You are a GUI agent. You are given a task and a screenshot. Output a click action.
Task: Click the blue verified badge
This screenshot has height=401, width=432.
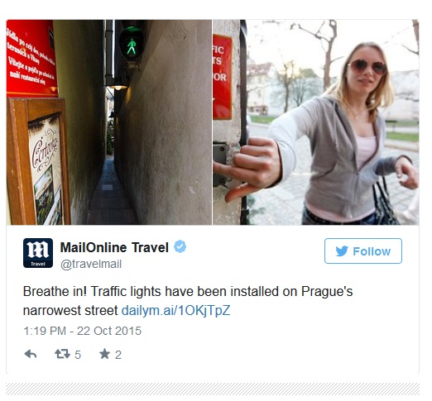(180, 246)
